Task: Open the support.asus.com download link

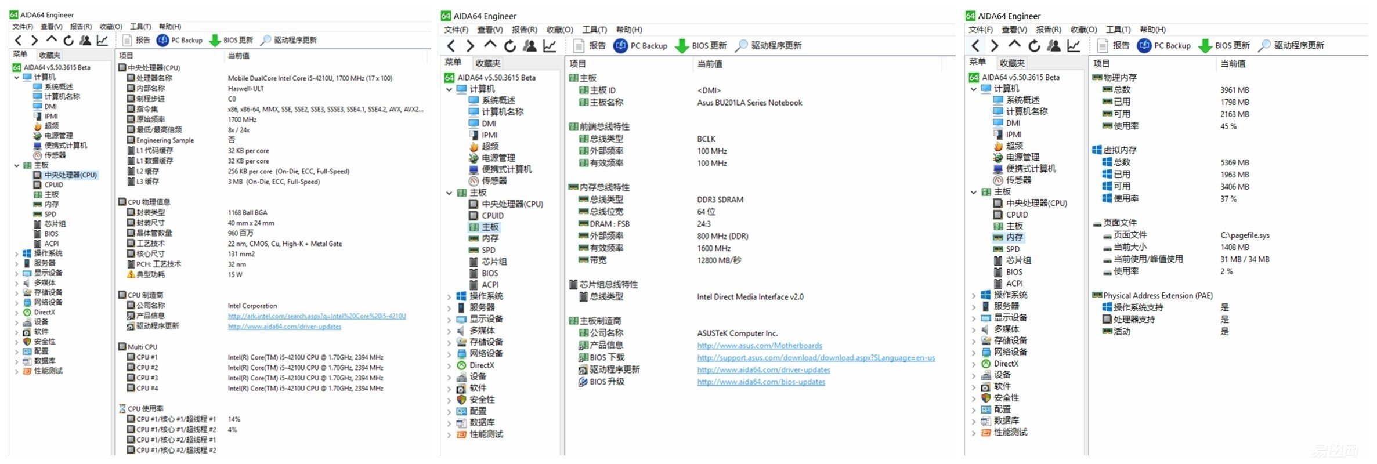Action: click(x=816, y=358)
